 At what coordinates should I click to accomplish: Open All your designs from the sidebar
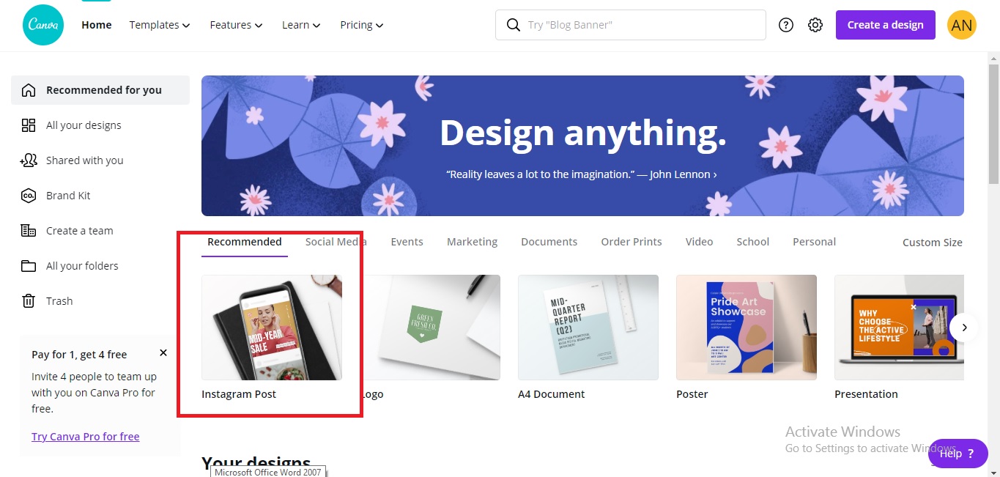(x=84, y=125)
